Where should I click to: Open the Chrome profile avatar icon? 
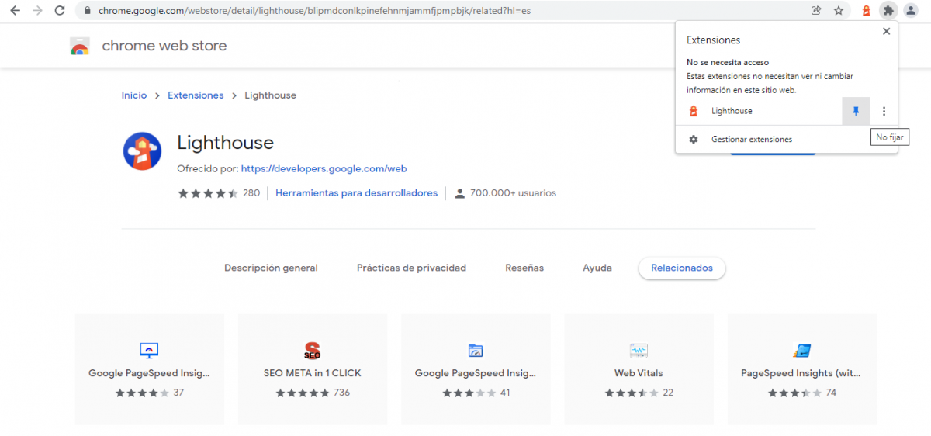point(911,11)
